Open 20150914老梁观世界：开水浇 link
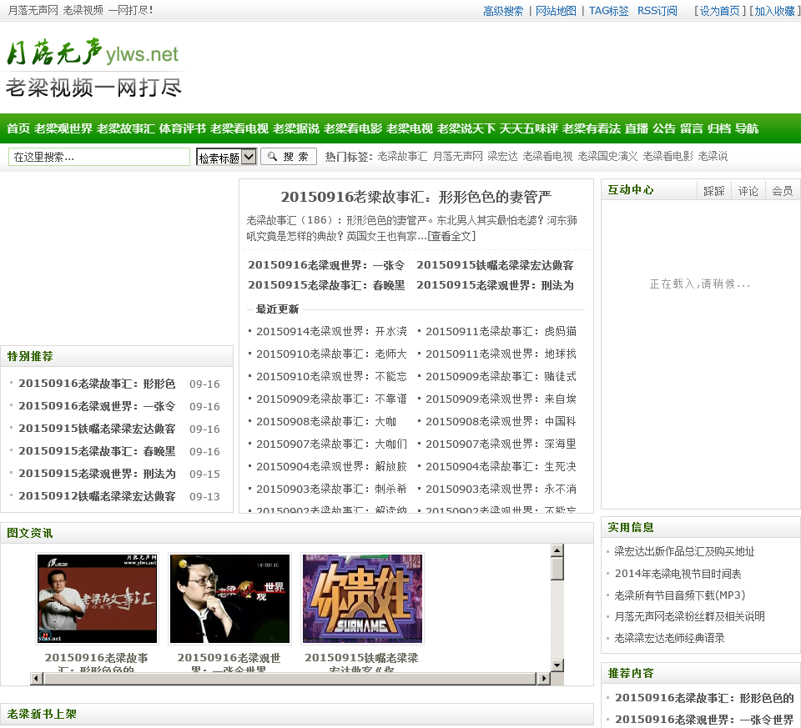 (331, 331)
